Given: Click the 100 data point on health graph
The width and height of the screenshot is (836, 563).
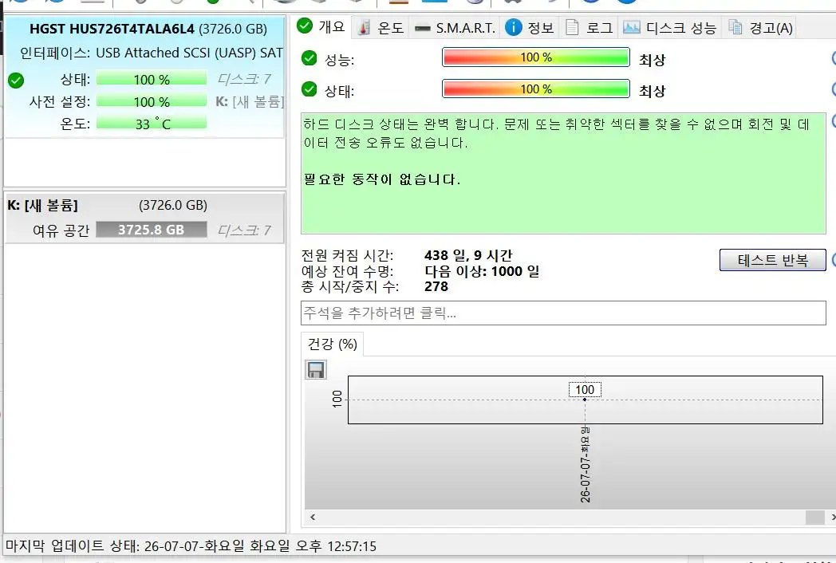Looking at the screenshot, I should click(x=585, y=400).
